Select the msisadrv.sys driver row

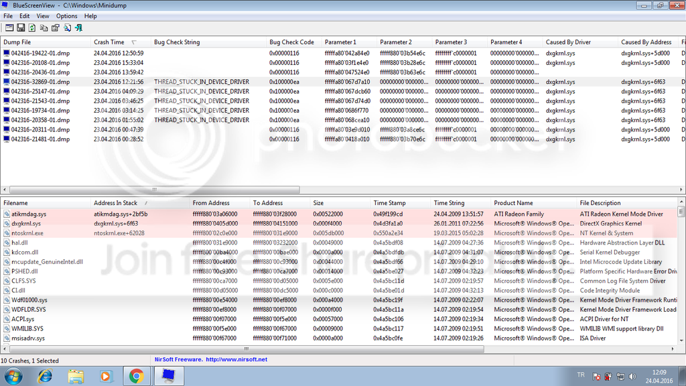[339, 338]
